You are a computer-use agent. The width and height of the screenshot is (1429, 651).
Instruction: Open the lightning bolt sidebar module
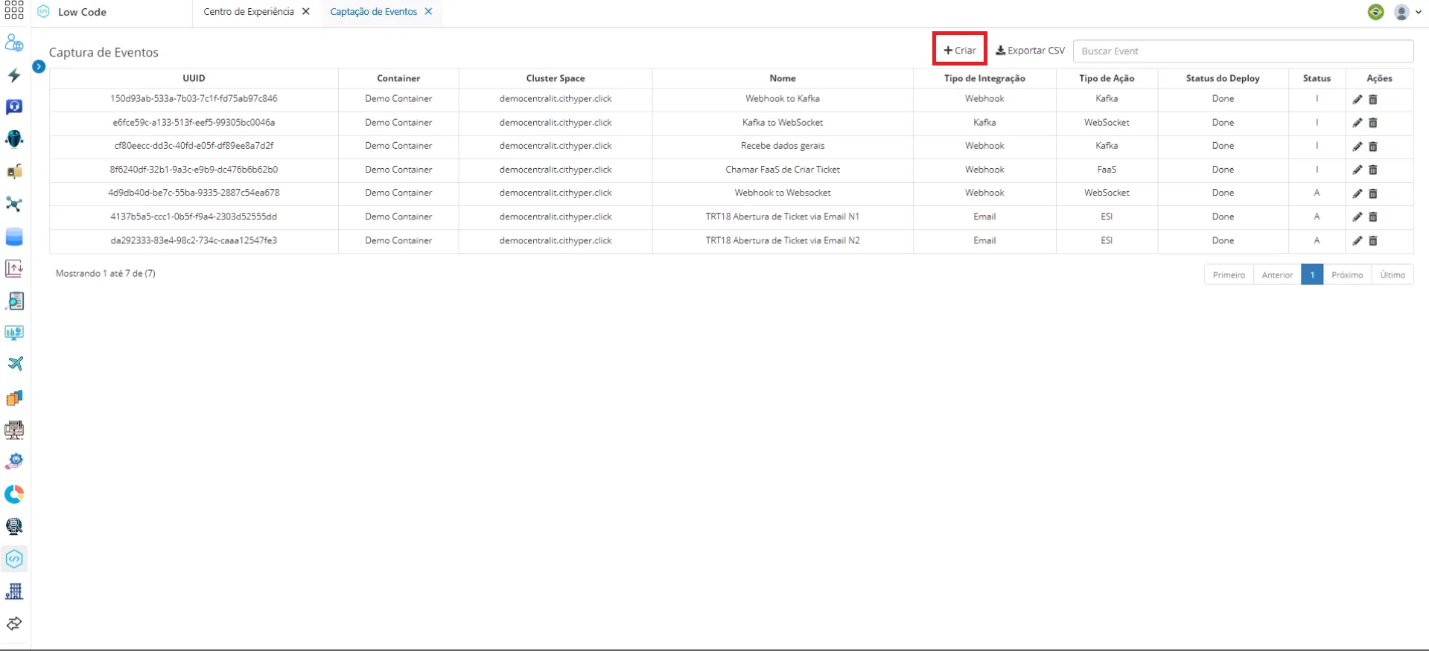click(14, 75)
